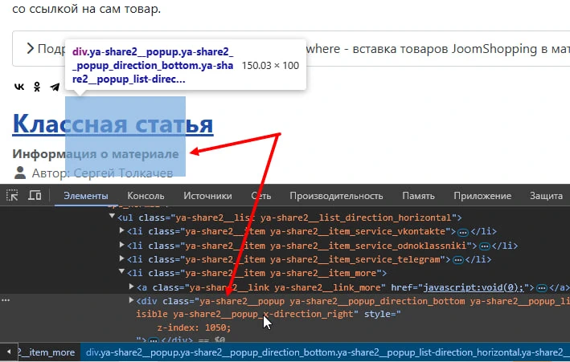Open the Защита tab
Screen dimensions: 570x362
pyautogui.click(x=546, y=196)
